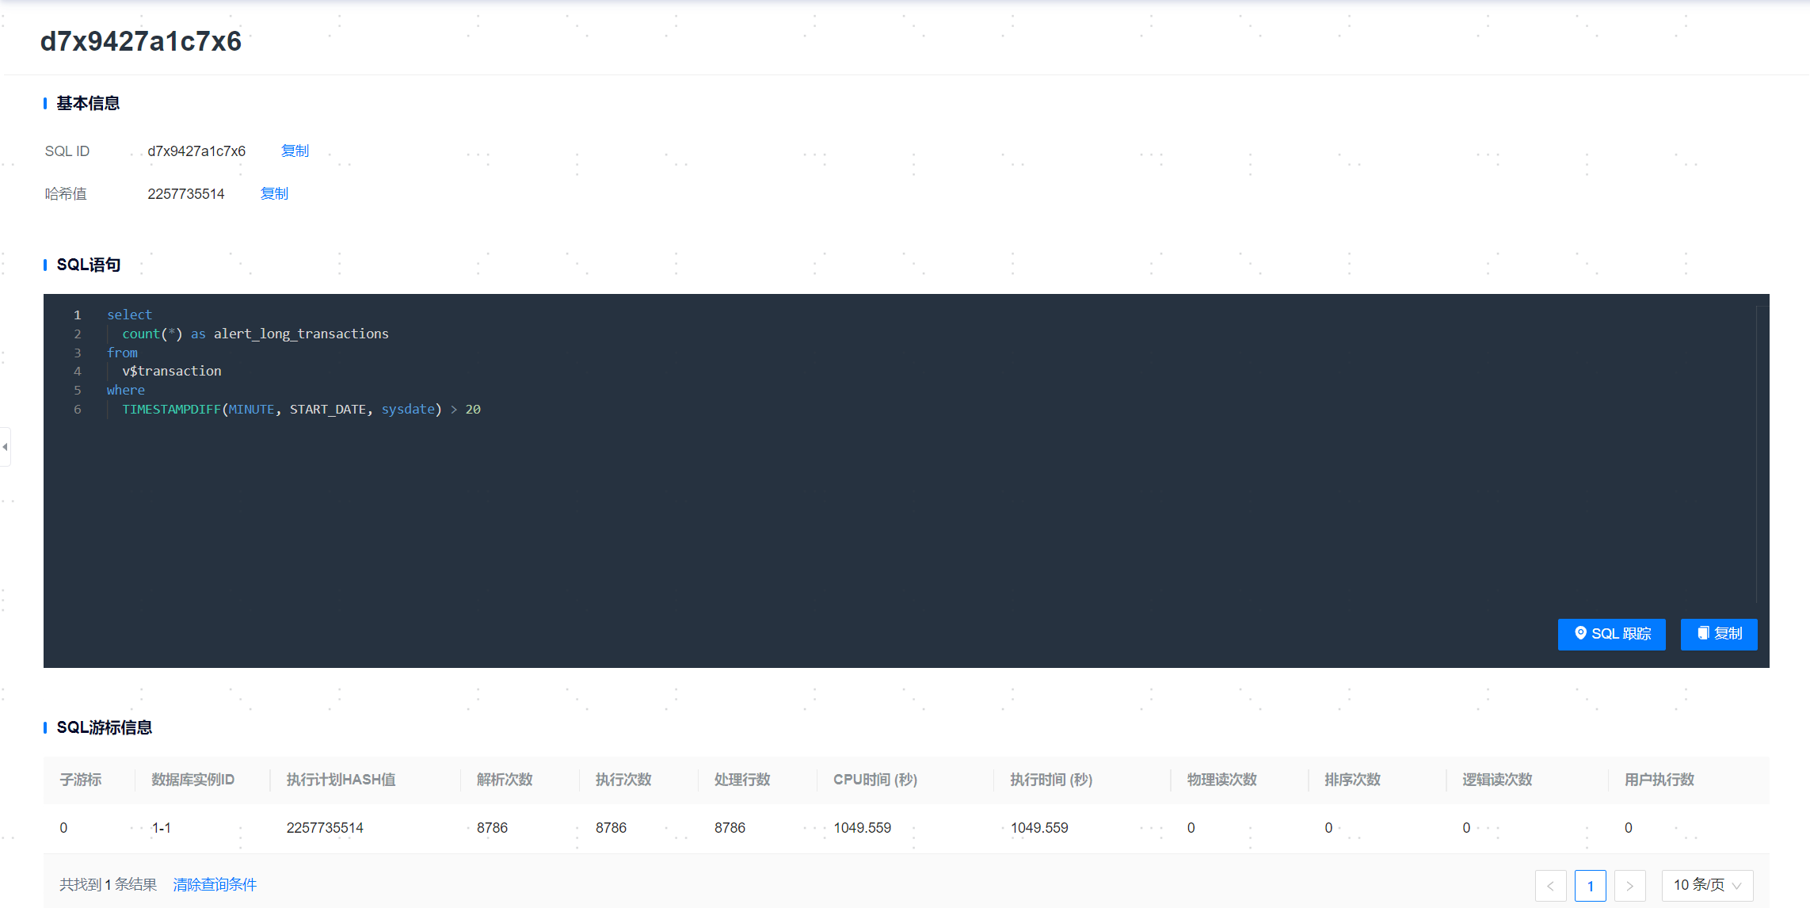Click the 执行次数 column header
This screenshot has width=1810, height=908.
pos(623,780)
